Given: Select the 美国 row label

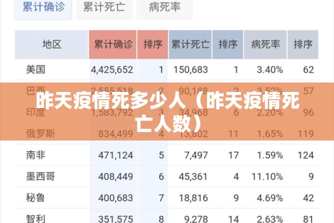Looking at the screenshot, I should (x=36, y=70).
